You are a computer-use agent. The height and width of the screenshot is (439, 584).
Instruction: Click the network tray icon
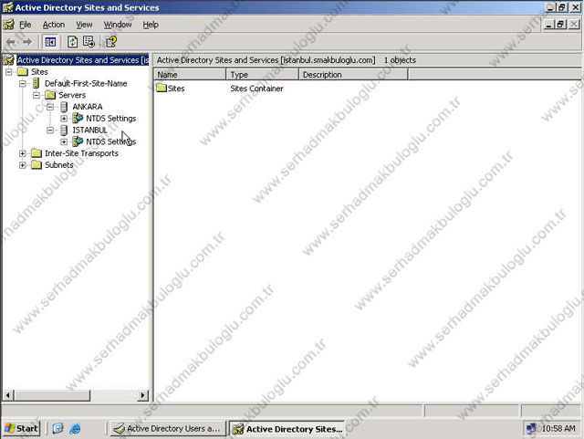point(531,429)
